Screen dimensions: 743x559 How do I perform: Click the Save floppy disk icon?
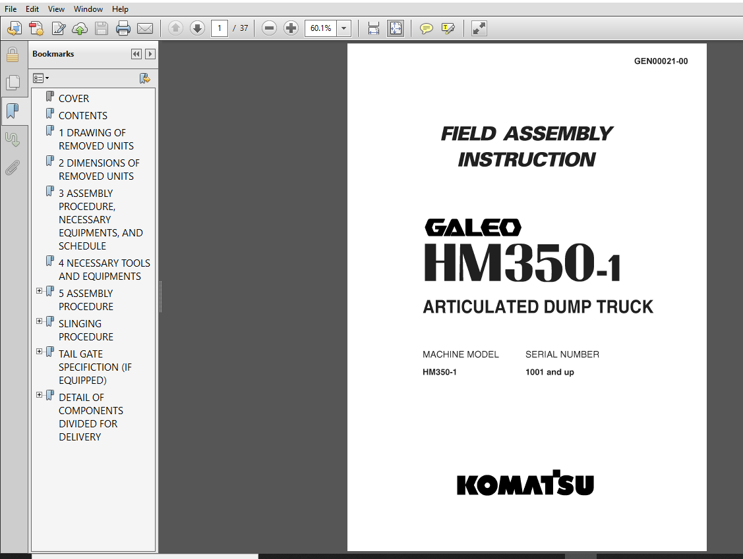pos(102,28)
